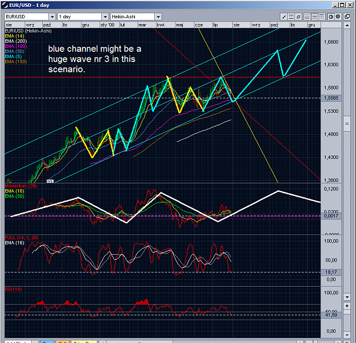
Task: Click the blue EMA (50) label in price pane
Action: coord(14,51)
